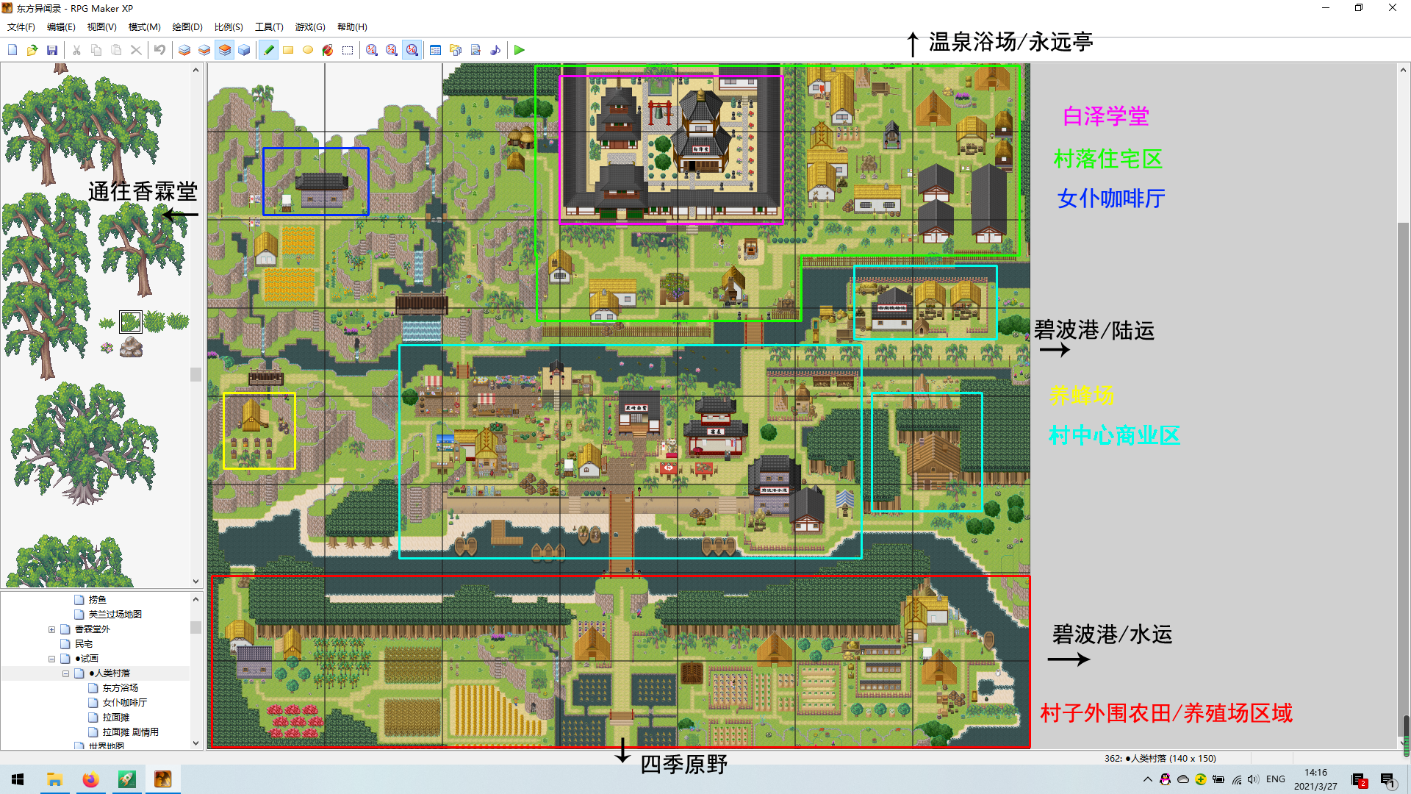Viewport: 1411px width, 794px height.
Task: Open the 工具(T) menu
Action: (x=269, y=27)
